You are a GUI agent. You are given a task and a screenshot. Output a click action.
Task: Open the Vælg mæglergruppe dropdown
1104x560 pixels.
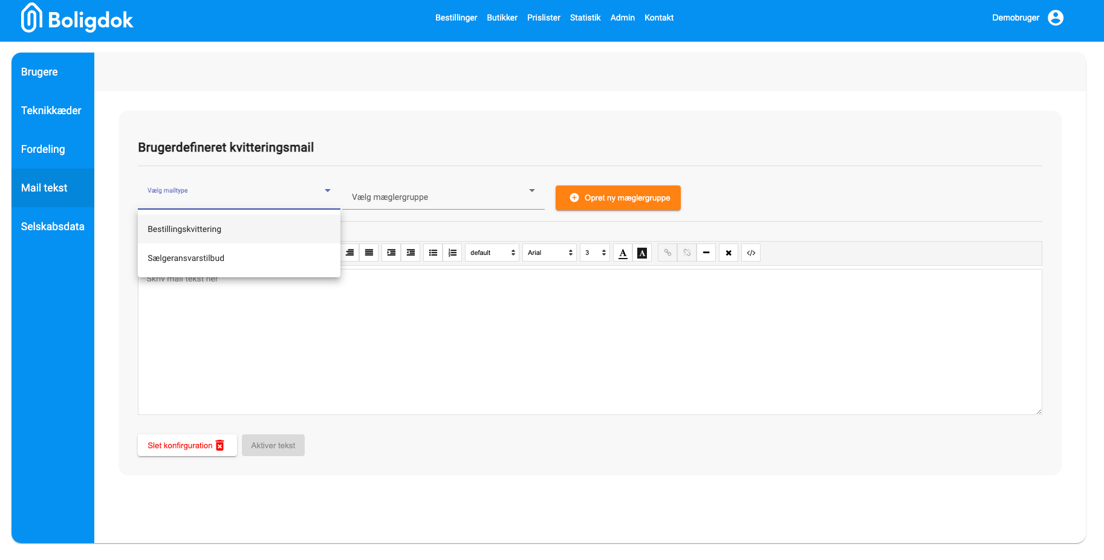[x=443, y=197]
